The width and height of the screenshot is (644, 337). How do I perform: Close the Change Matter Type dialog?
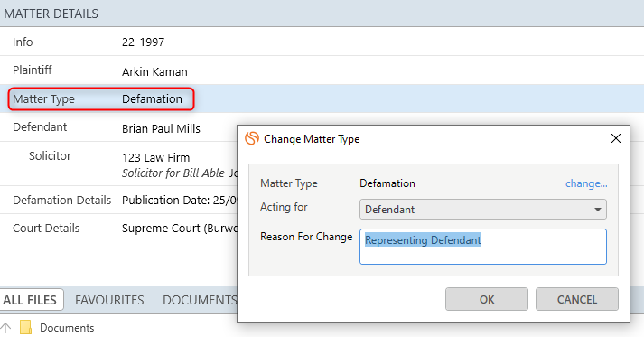(616, 138)
